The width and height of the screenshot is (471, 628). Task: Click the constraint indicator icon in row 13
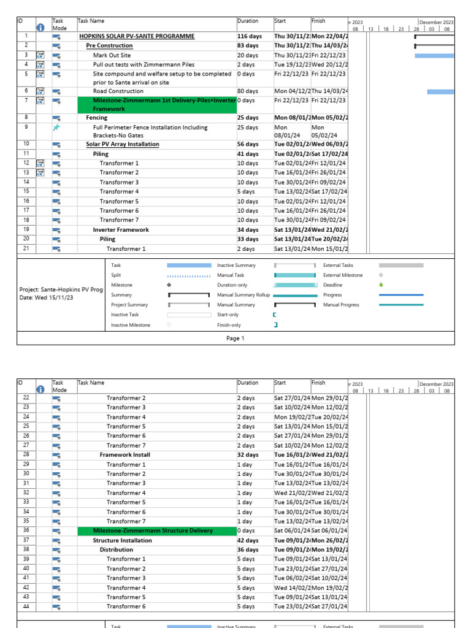[40, 172]
